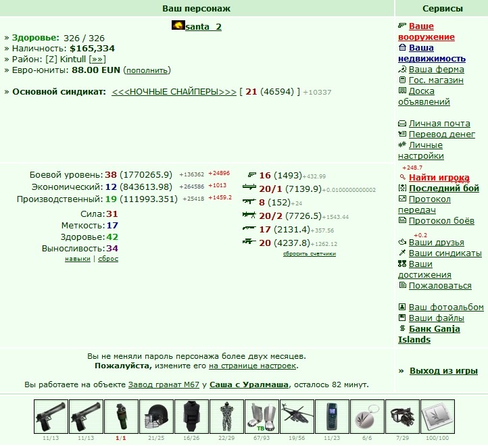Select the body armor vest item 16/26
488x446 pixels.
[x=191, y=417]
